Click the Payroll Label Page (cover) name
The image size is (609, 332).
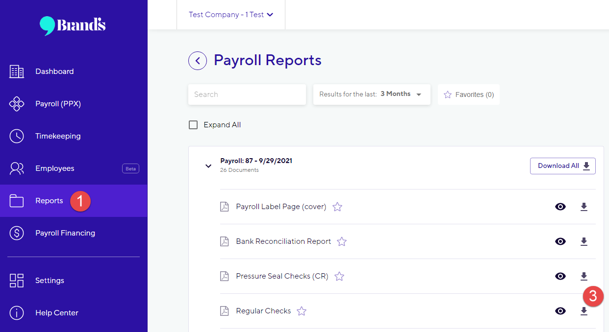[x=281, y=207]
